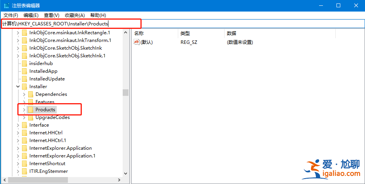This screenshot has width=365, height=184.
Task: Expand InkObjCore.SketchObj.SketchInk key arrow
Action: (18, 48)
